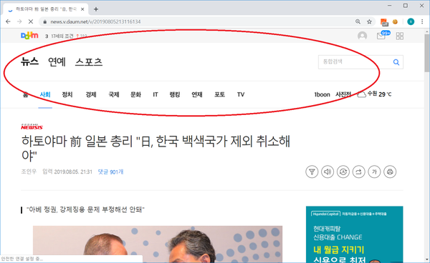Select the 랭킹 news tab
Viewport: 430px width, 263px height.
pos(175,94)
